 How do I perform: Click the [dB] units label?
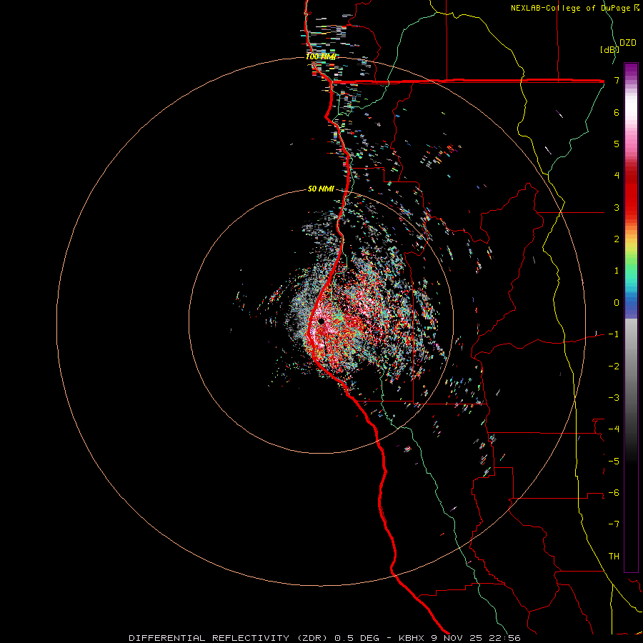[x=609, y=49]
